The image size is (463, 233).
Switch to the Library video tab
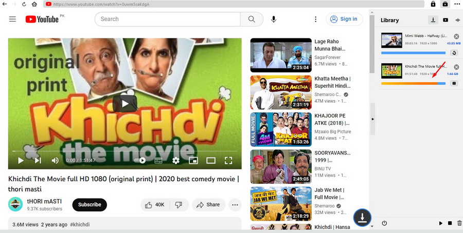[446, 20]
